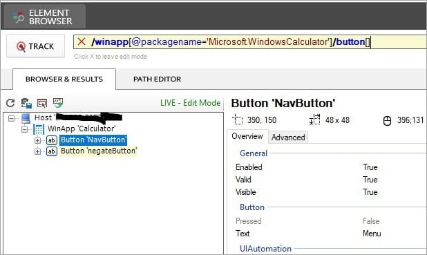Click the '396;131' mouse position value
The height and width of the screenshot is (255, 427).
[x=410, y=120]
